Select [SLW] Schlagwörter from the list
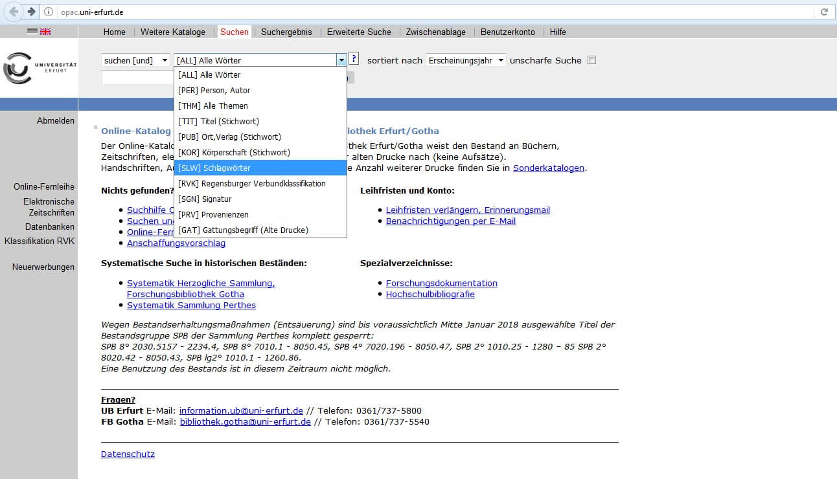This screenshot has width=837, height=479. tap(260, 168)
